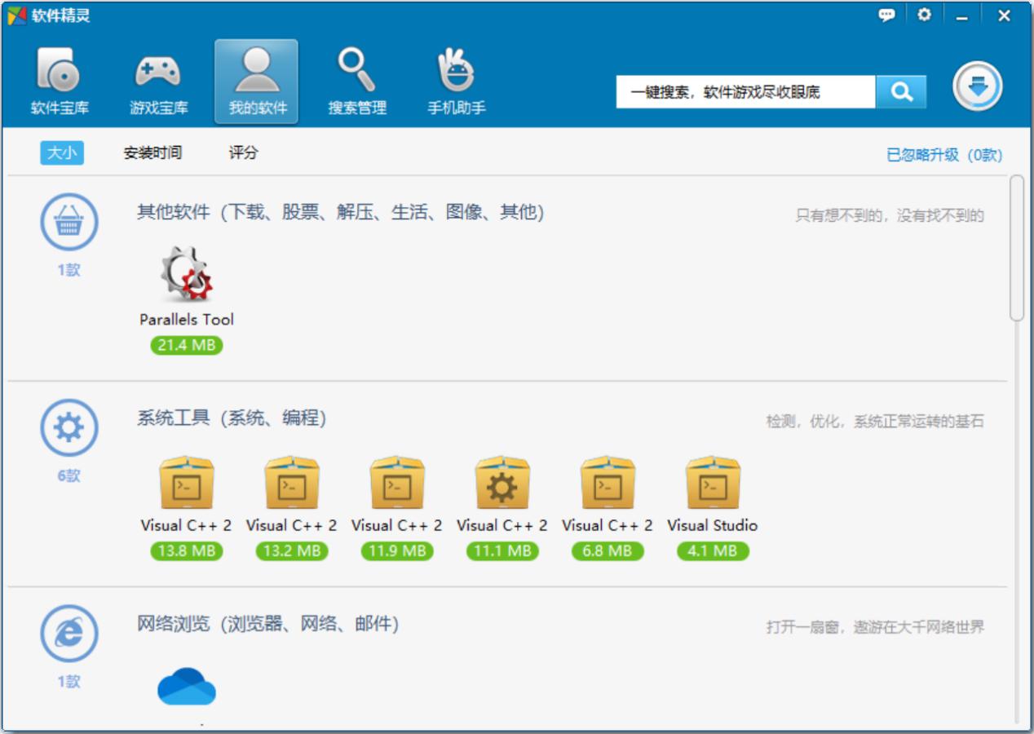Click the 11.9 MB size badge
Image resolution: width=1034 pixels, height=734 pixels.
pos(397,551)
